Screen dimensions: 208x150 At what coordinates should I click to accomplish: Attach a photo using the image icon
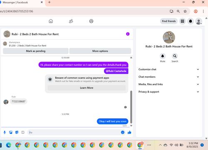click(x=11, y=133)
